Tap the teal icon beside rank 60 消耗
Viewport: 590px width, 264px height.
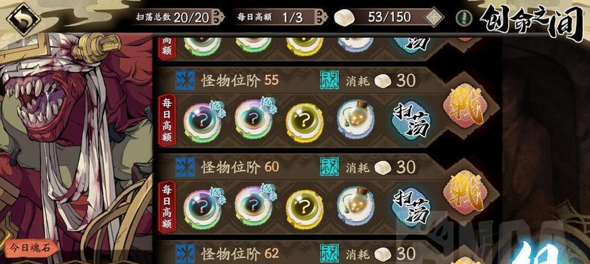329,167
